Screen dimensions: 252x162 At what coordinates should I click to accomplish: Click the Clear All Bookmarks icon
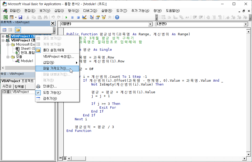[245, 17]
